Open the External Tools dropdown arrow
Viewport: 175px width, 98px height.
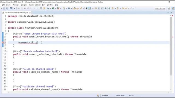[x=61, y=8]
